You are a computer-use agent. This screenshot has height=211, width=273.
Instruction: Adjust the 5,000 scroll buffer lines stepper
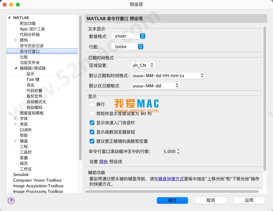[x=178, y=151]
